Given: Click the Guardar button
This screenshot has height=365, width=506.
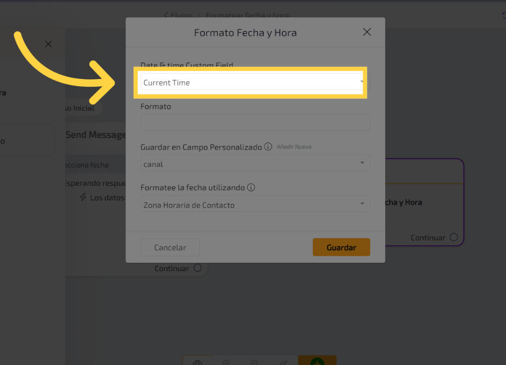Looking at the screenshot, I should [341, 247].
